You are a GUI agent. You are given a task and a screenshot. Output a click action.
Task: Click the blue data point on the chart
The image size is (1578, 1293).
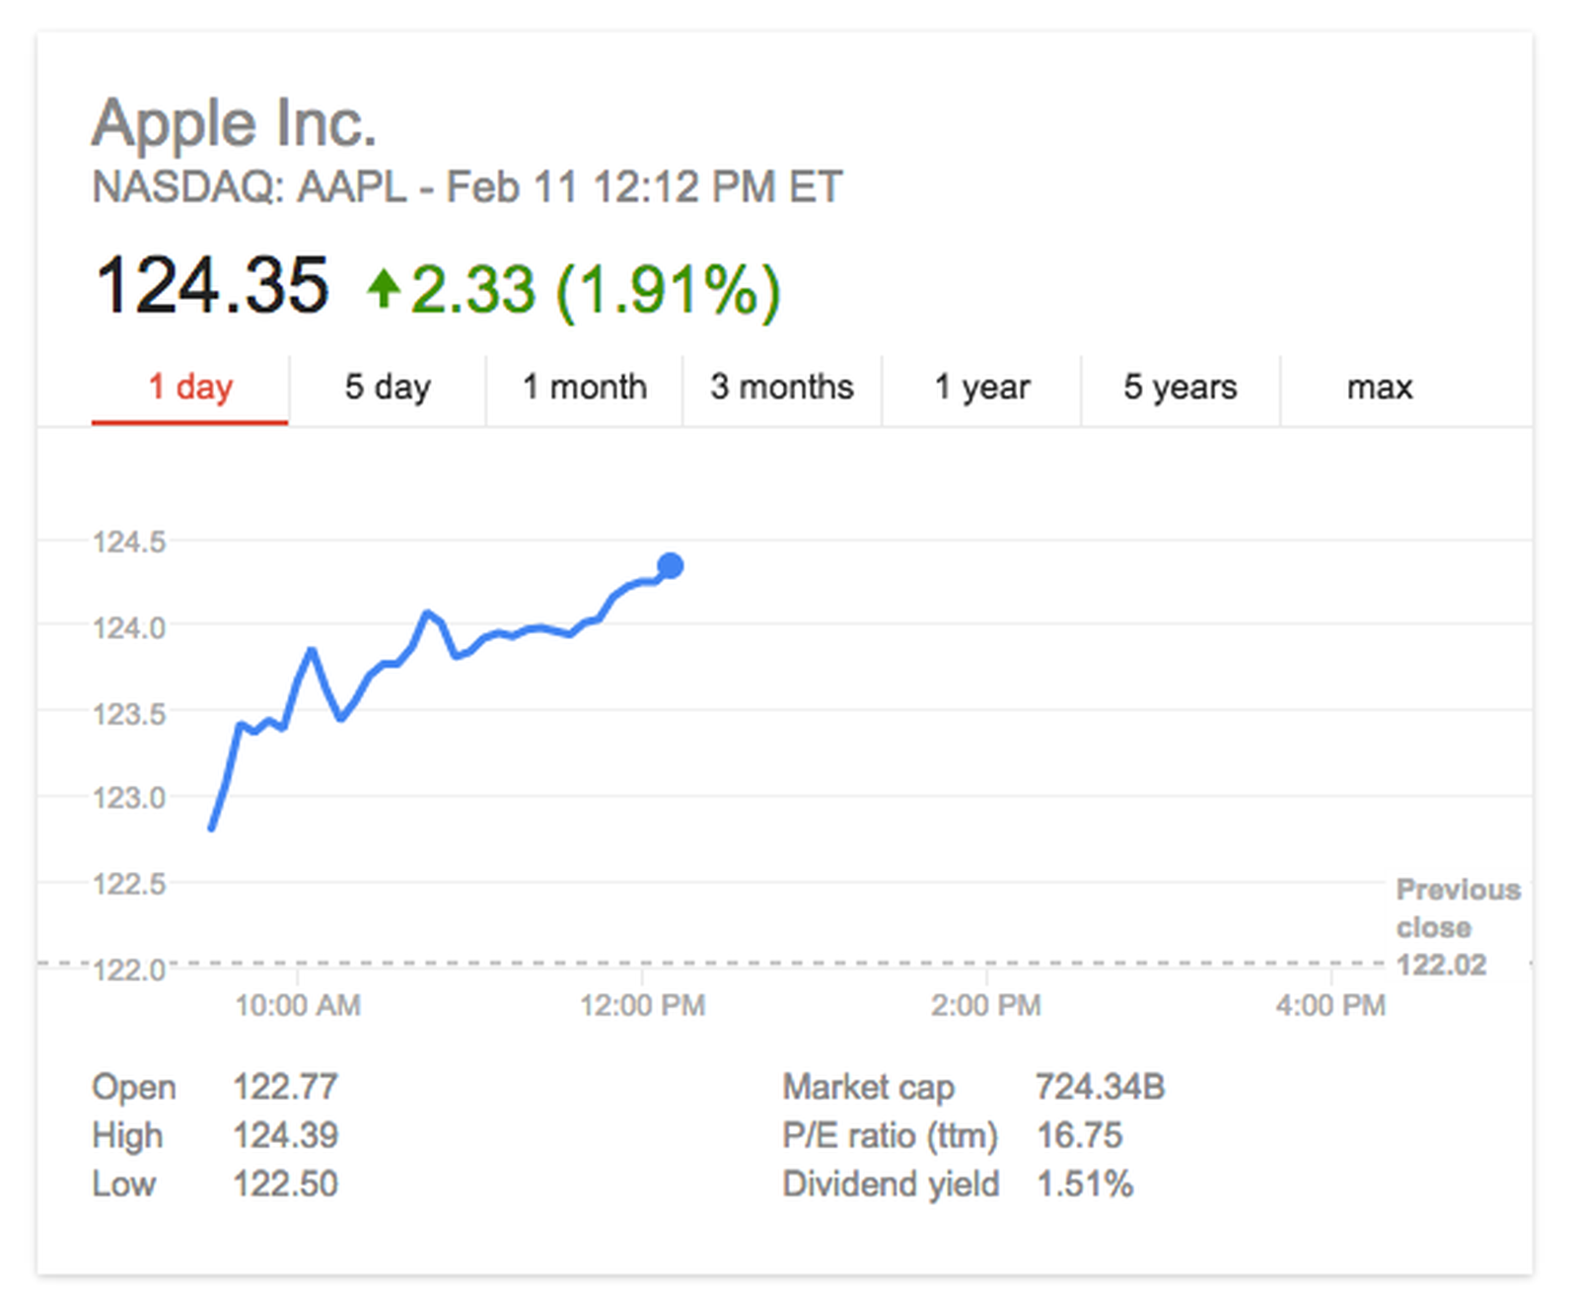671,564
